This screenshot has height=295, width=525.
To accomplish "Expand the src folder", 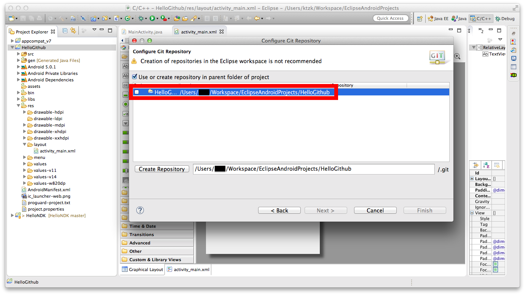I will pyautogui.click(x=18, y=54).
